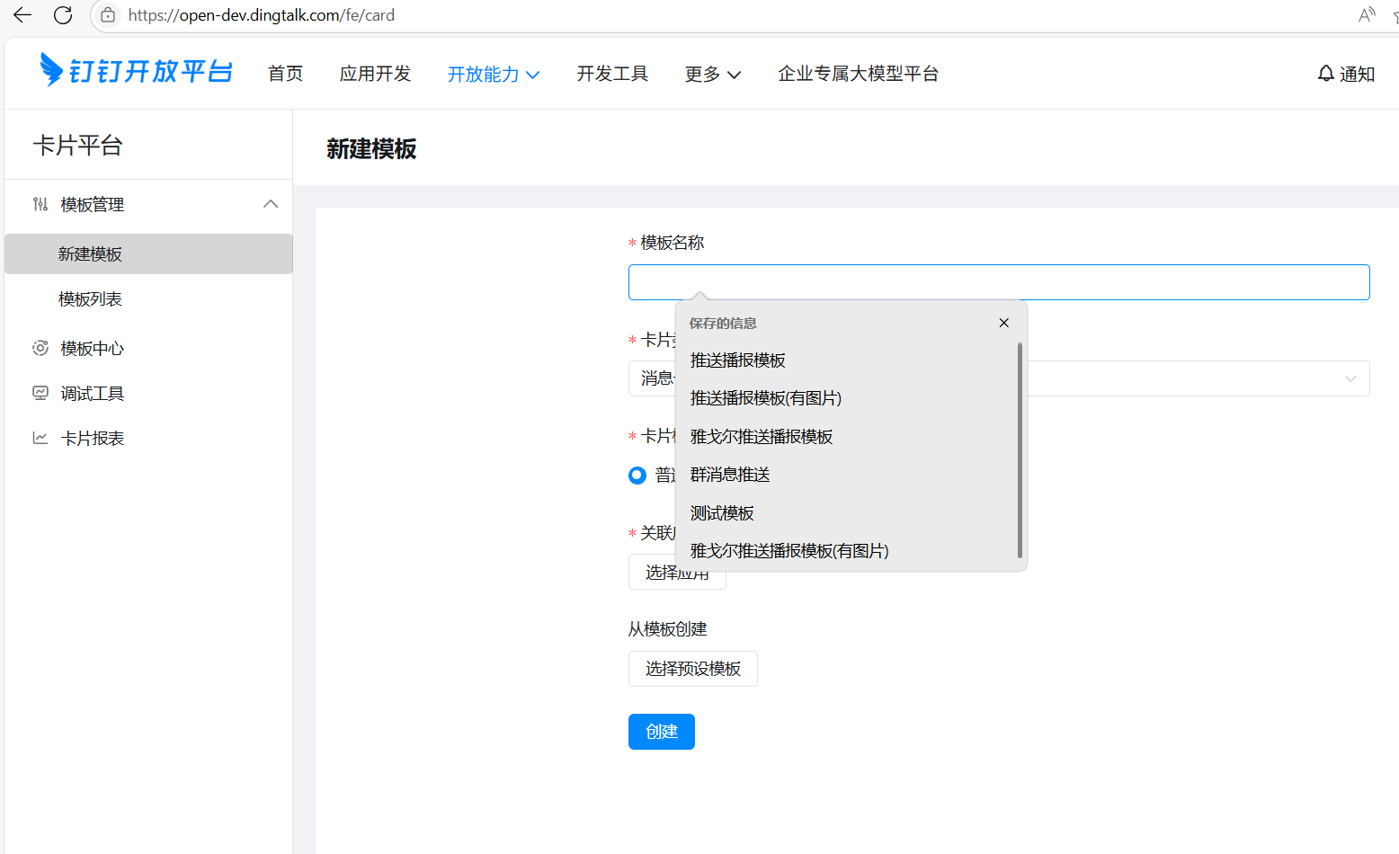Image resolution: width=1399 pixels, height=854 pixels.
Task: Go to 应用开发 in top navigation
Action: coord(375,74)
